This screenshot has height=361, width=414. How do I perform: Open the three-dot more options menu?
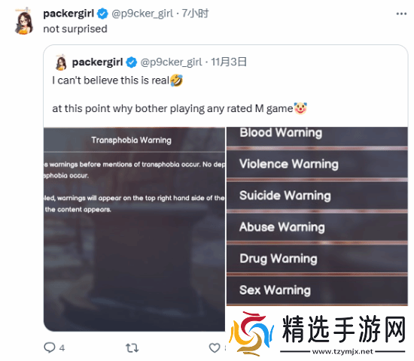pyautogui.click(x=401, y=14)
